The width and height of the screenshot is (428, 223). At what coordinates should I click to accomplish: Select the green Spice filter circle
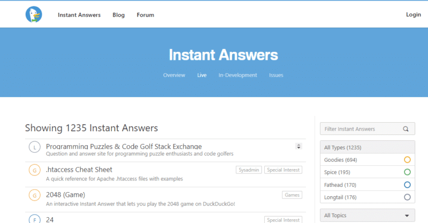point(407,172)
